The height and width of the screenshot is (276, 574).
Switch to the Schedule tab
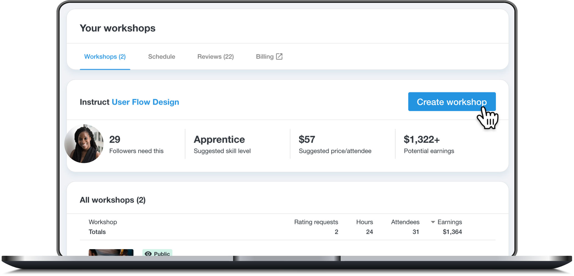pyautogui.click(x=162, y=57)
